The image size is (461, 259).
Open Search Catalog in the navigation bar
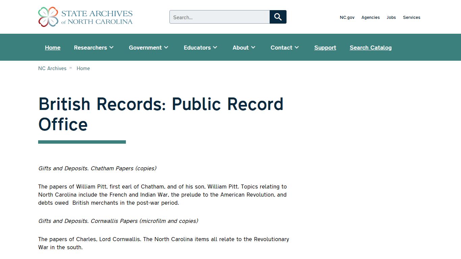[371, 48]
